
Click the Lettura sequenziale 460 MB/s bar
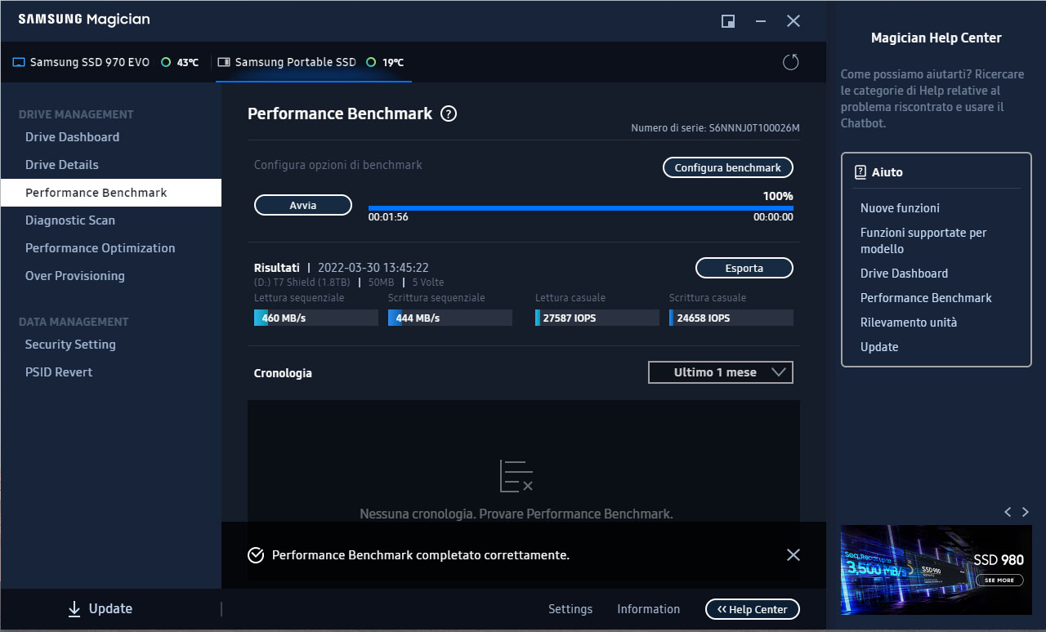[x=316, y=318]
